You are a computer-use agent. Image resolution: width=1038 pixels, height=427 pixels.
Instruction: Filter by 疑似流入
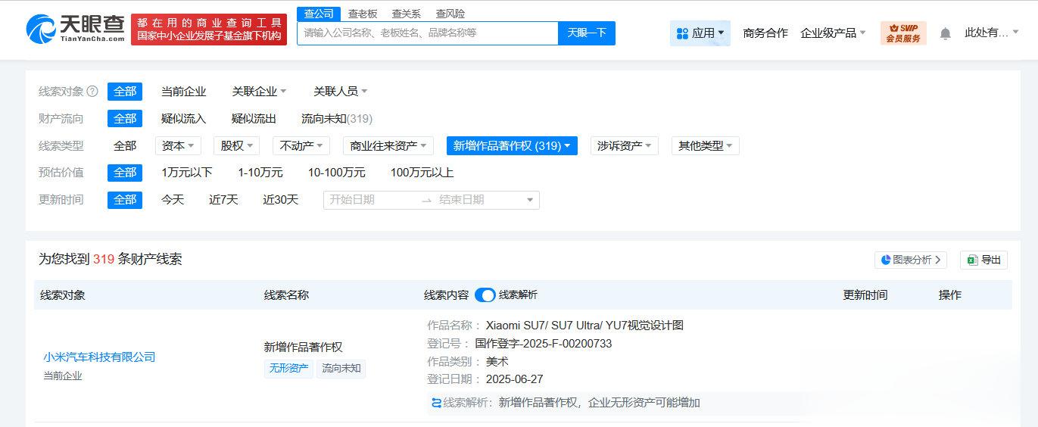(x=183, y=119)
